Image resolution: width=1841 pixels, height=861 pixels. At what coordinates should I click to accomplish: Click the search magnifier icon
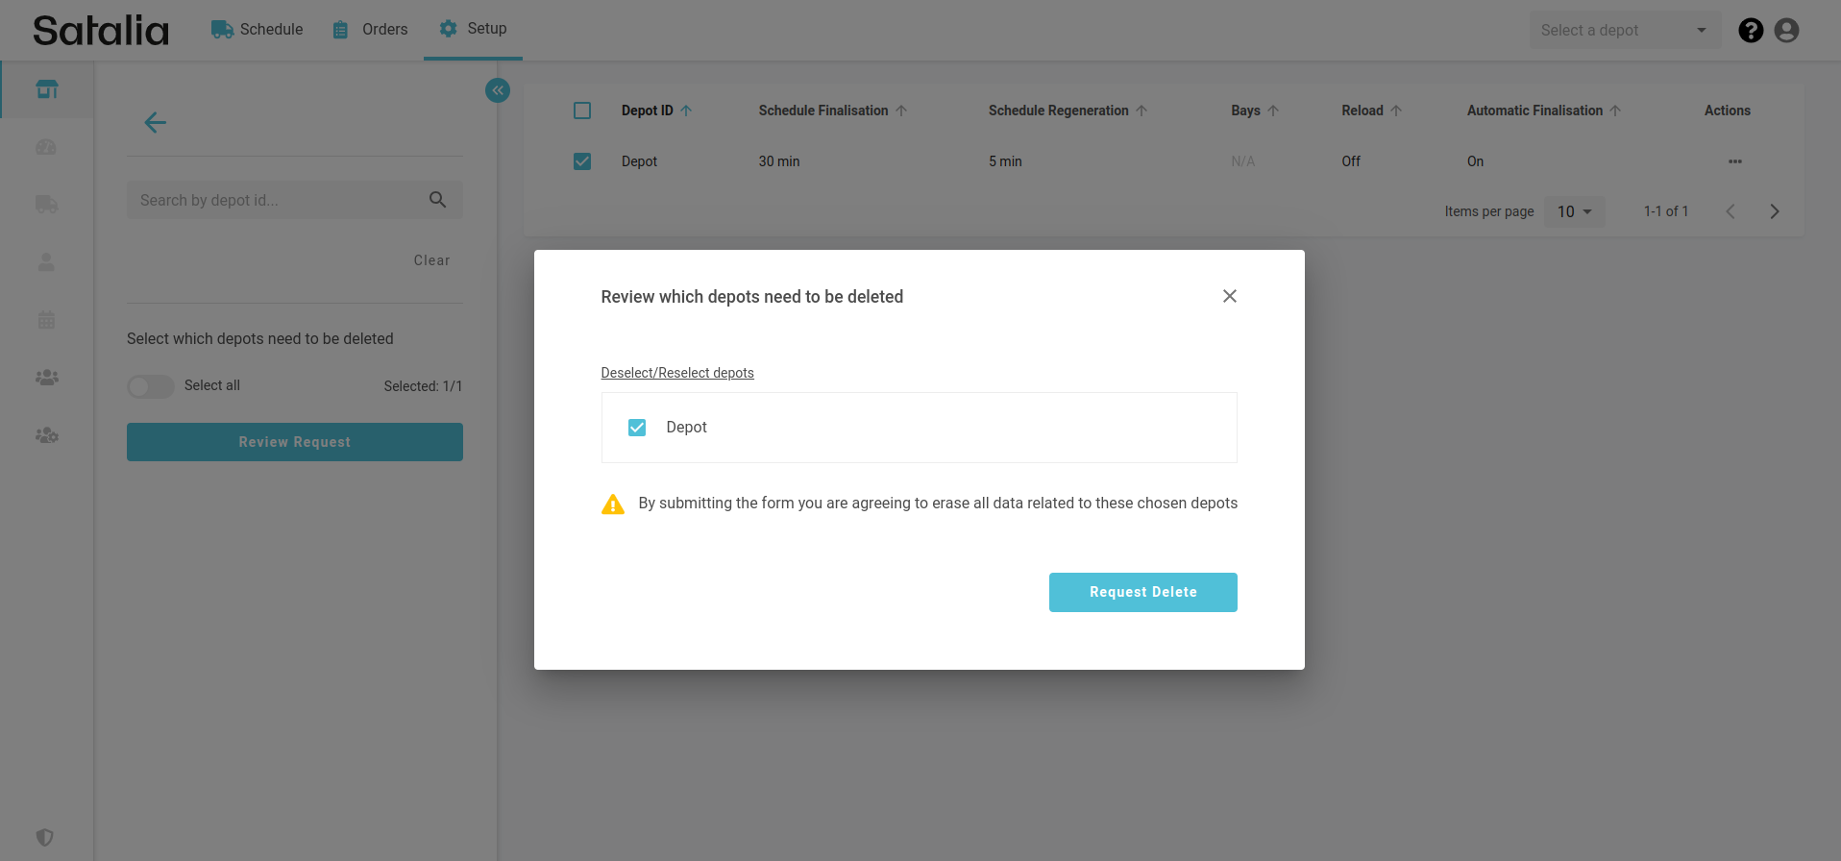[437, 200]
